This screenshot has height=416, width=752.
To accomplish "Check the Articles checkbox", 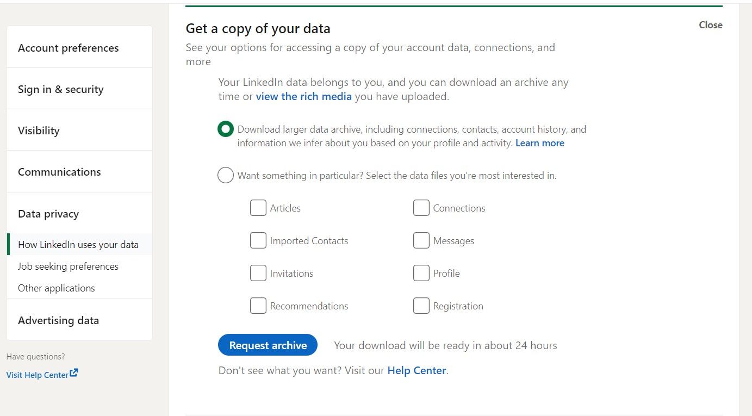I will (x=258, y=208).
